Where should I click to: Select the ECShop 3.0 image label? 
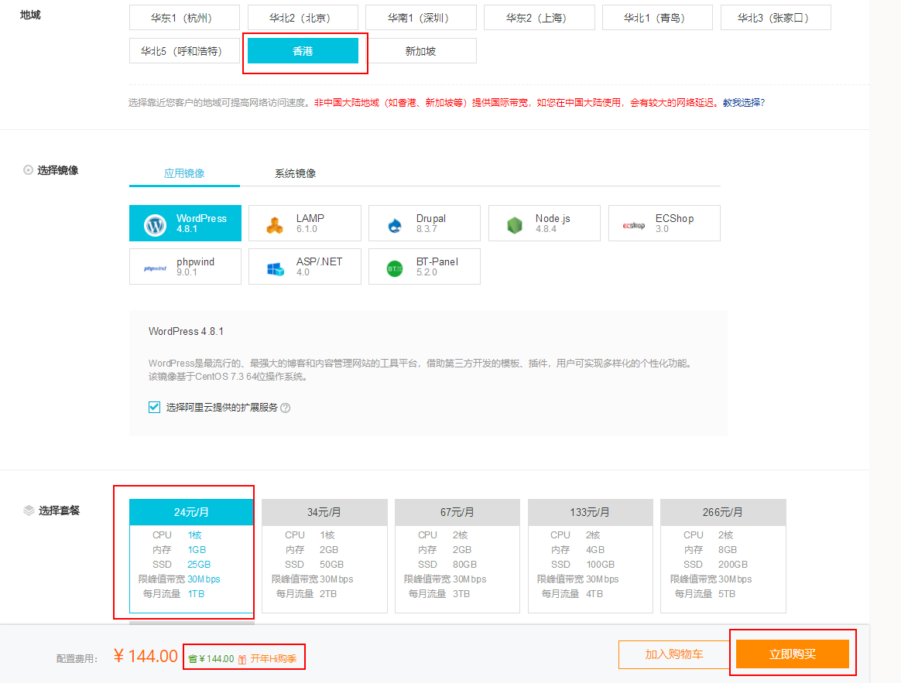click(675, 224)
